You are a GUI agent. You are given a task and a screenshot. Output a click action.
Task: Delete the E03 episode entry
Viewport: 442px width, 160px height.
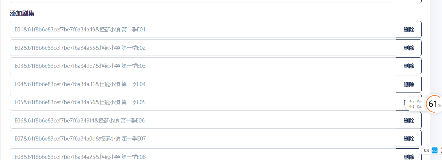pos(409,66)
